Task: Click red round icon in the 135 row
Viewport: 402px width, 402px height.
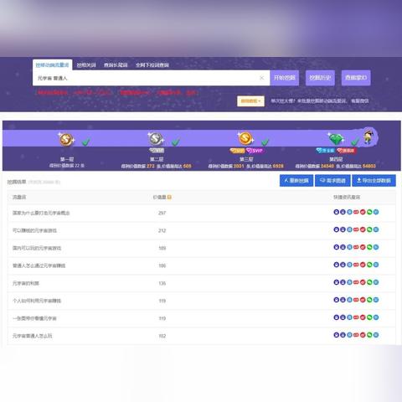Action: [363, 282]
